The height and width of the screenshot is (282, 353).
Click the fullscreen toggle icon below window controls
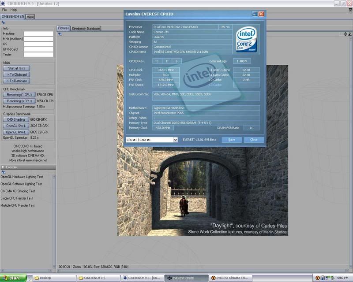tap(350, 10)
